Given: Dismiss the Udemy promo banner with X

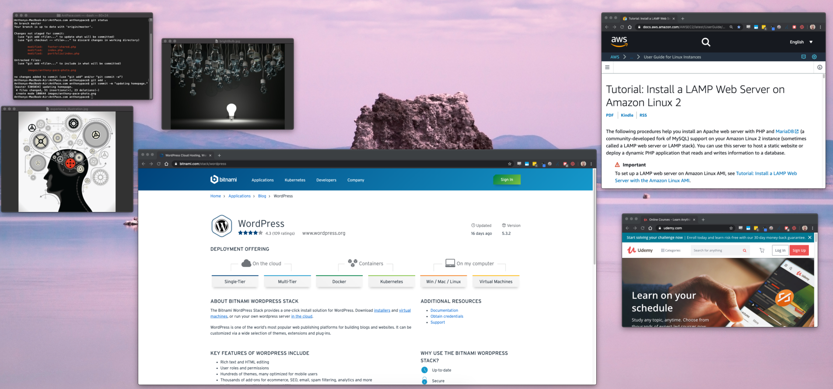Looking at the screenshot, I should (x=810, y=238).
